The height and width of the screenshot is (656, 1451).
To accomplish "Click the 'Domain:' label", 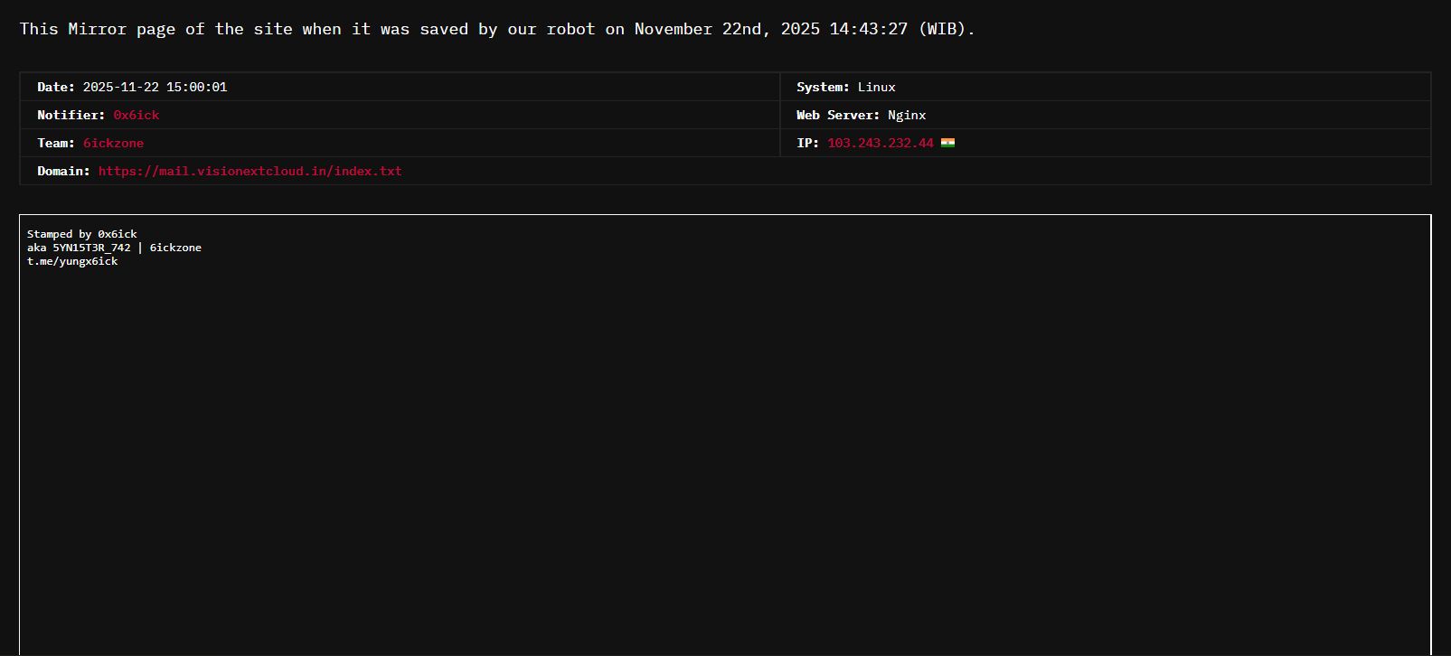I will click(x=63, y=171).
